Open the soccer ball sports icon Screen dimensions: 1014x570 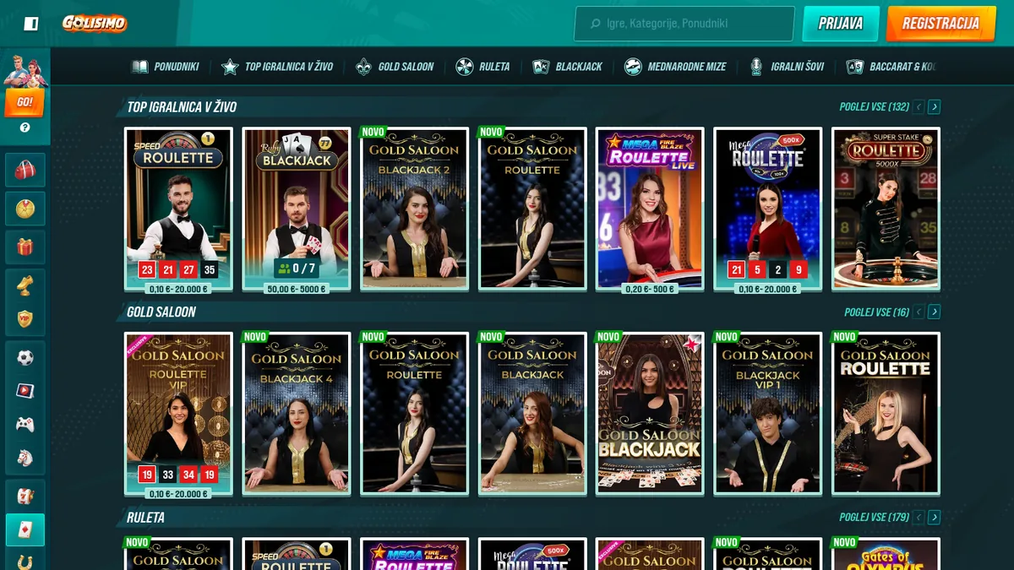click(x=25, y=358)
